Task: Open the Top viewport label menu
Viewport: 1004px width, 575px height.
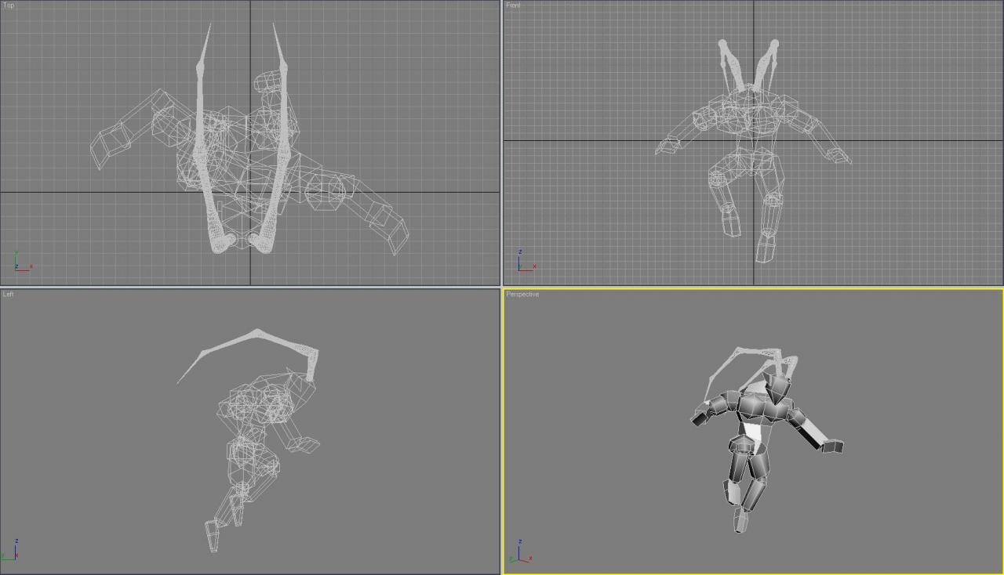Action: pyautogui.click(x=9, y=5)
